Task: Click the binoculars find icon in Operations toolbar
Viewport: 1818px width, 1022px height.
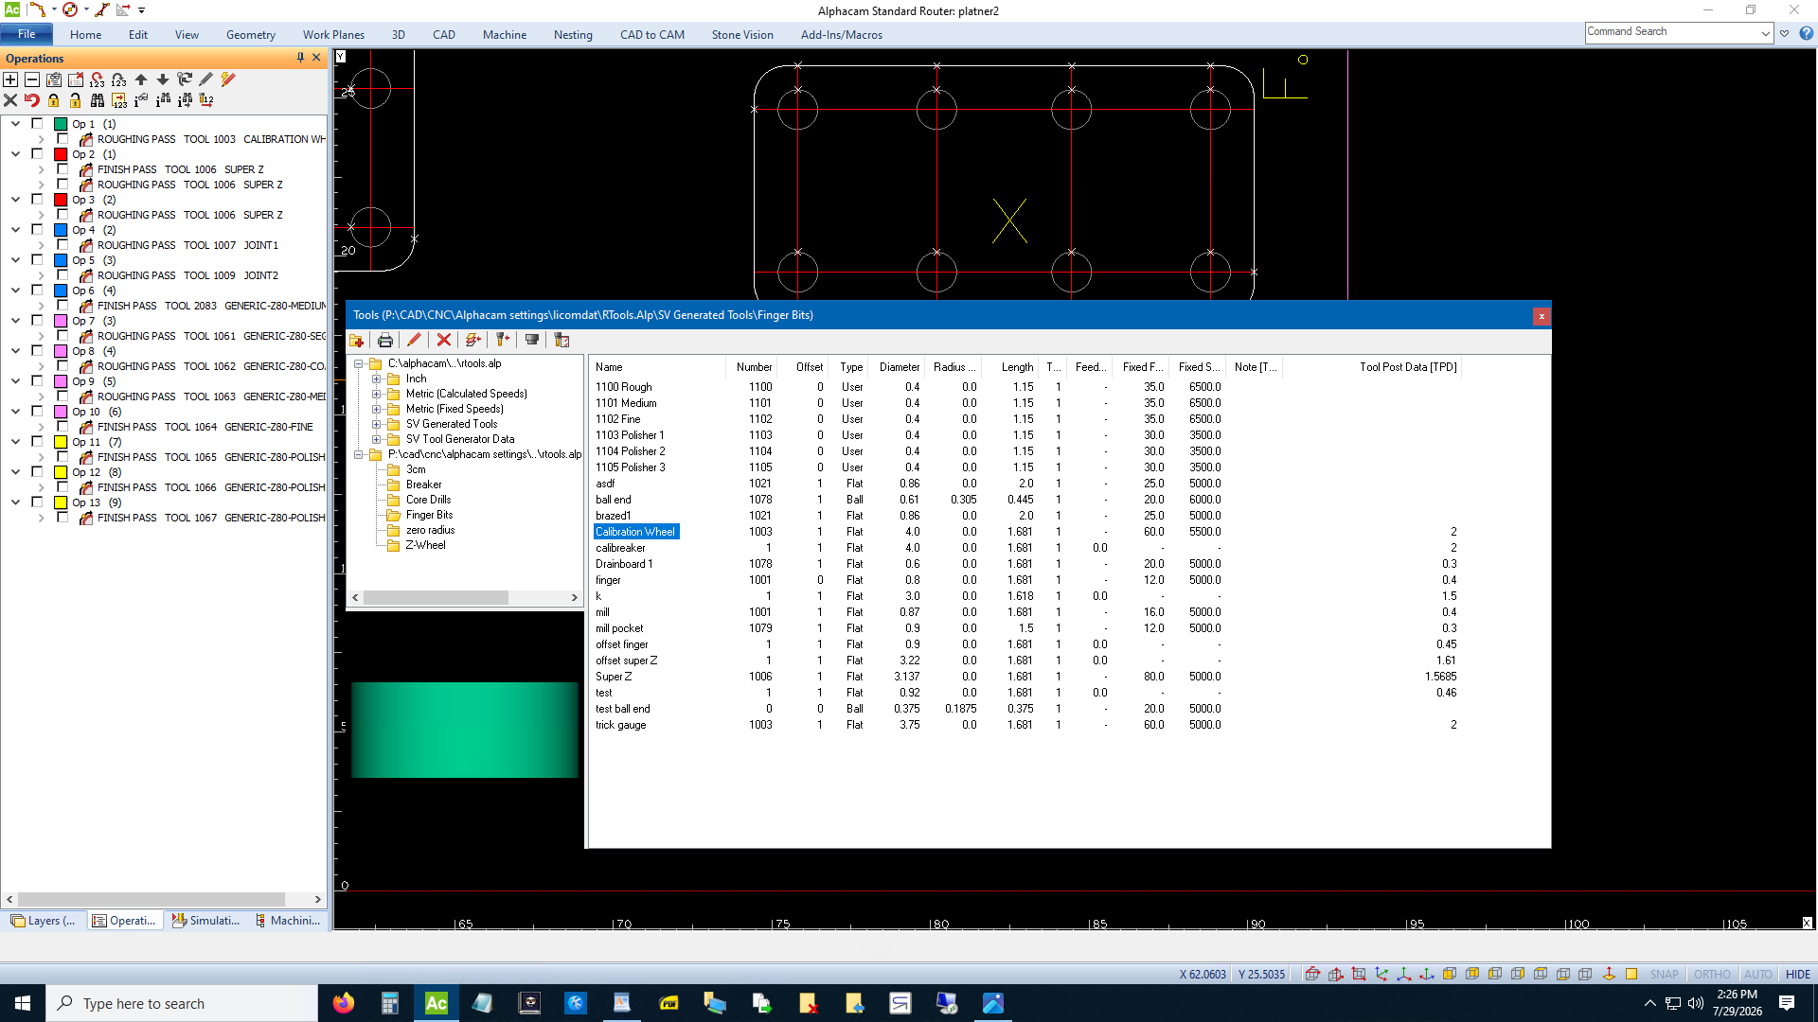Action: click(x=98, y=99)
